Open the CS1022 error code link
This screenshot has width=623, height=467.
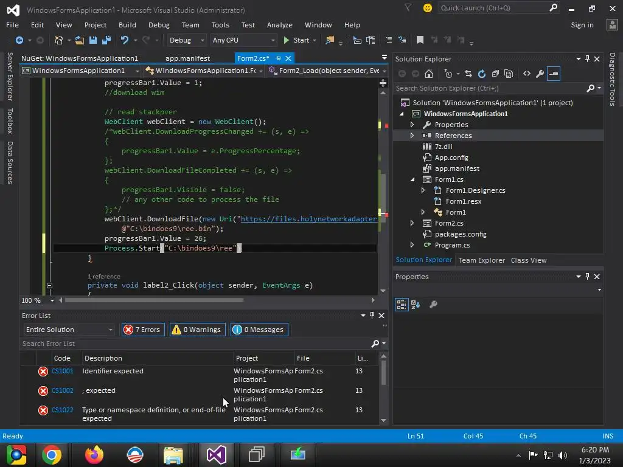click(x=63, y=410)
